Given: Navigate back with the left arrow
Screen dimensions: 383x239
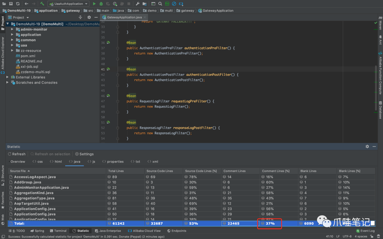Looking at the screenshot, I should [x=26, y=4].
